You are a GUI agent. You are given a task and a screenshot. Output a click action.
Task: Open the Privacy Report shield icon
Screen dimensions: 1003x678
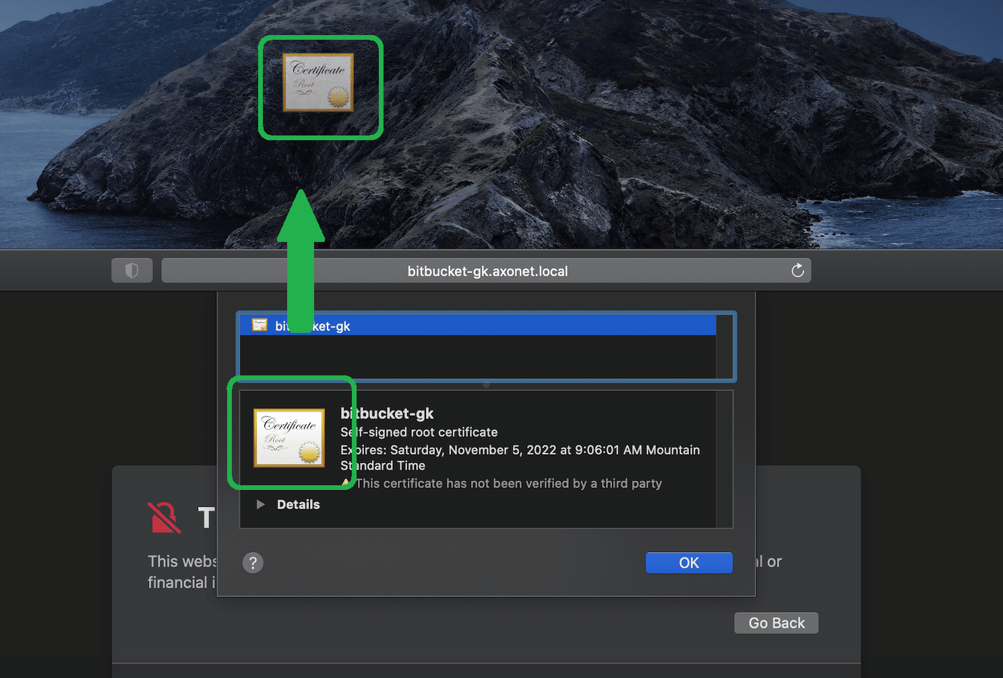click(131, 271)
